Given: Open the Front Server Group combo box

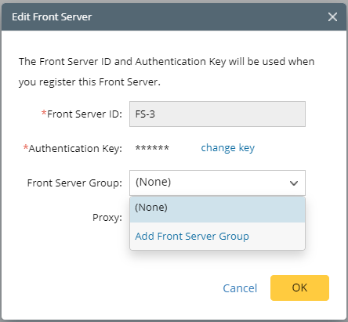Looking at the screenshot, I should point(217,183).
